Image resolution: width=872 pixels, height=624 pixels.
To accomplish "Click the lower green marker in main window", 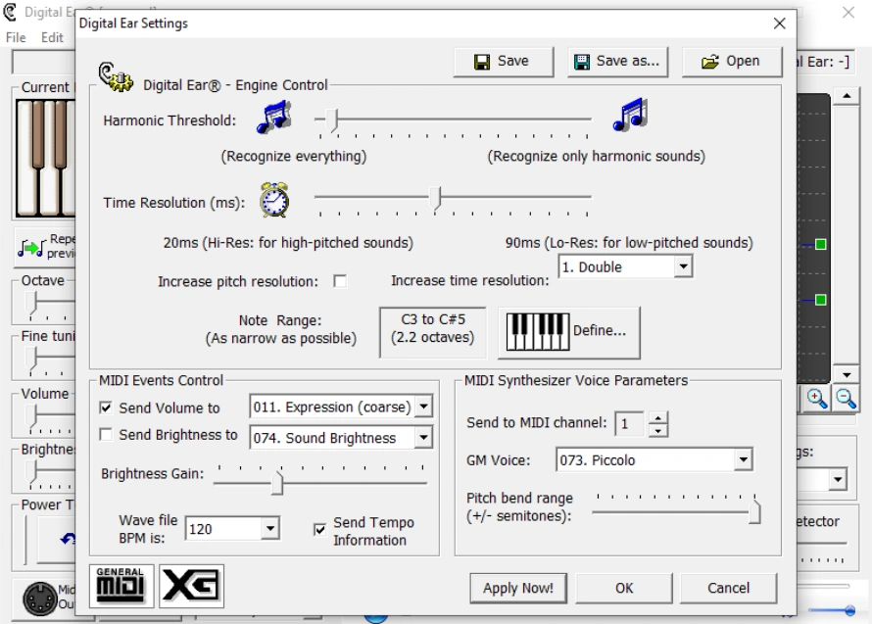I will click(x=820, y=300).
